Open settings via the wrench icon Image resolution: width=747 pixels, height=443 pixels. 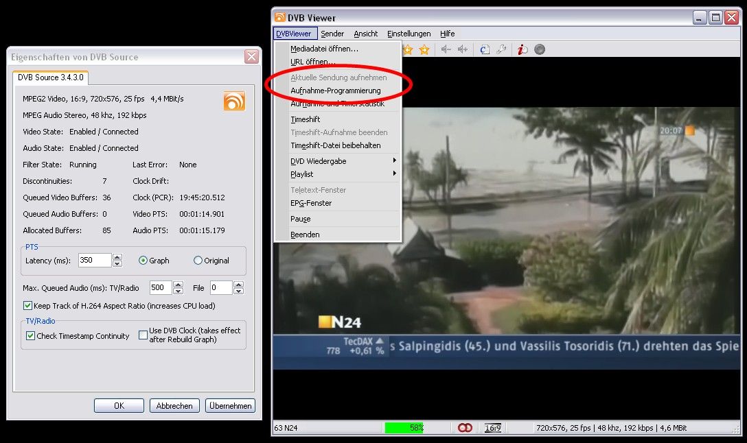pos(502,49)
